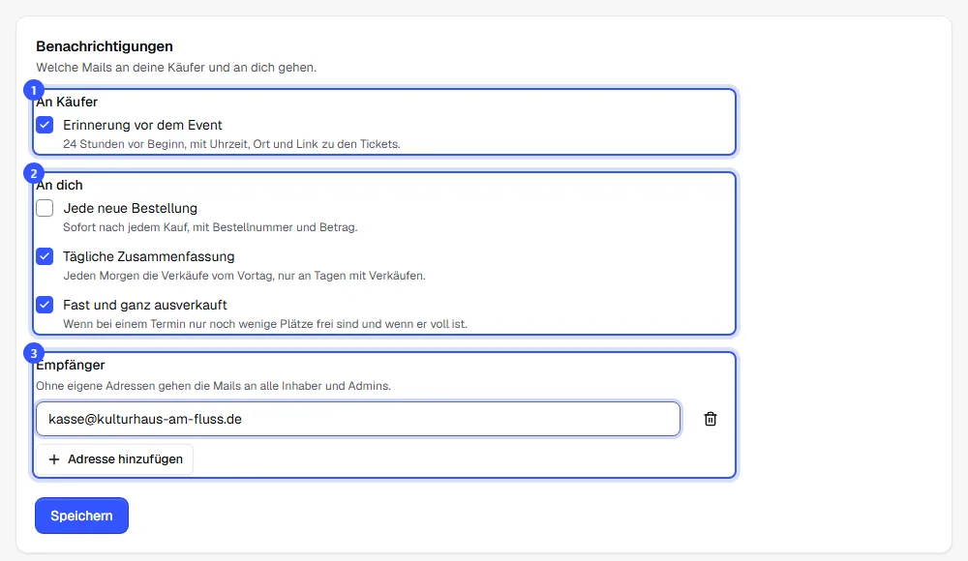
Task: Click description "Sofort nach jedem Kauf" text
Action: pos(210,227)
